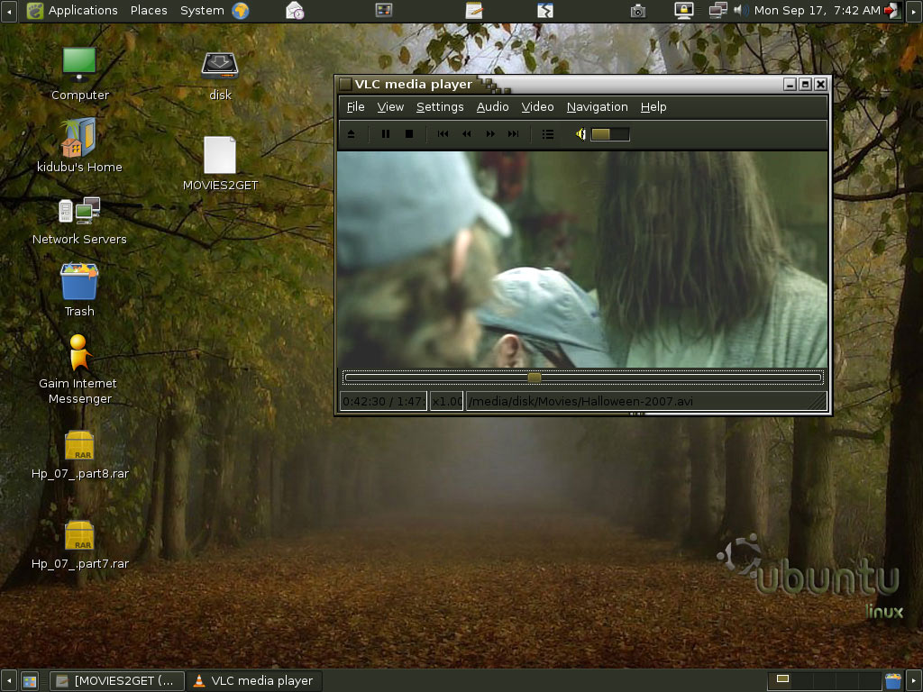Viewport: 923px width, 692px height.
Task: Open the Navigation menu in VLC
Action: [597, 106]
